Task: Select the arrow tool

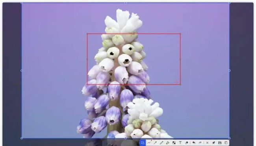Action: [155, 143]
